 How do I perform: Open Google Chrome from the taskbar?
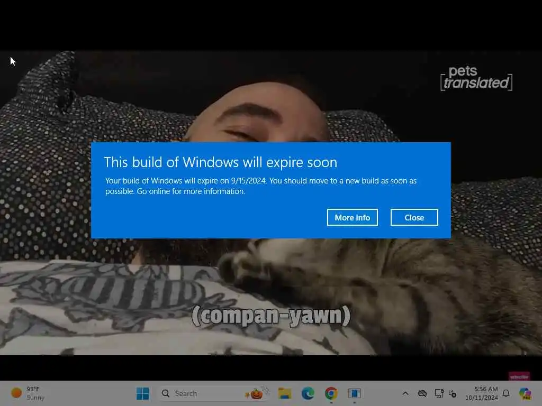[331, 393]
